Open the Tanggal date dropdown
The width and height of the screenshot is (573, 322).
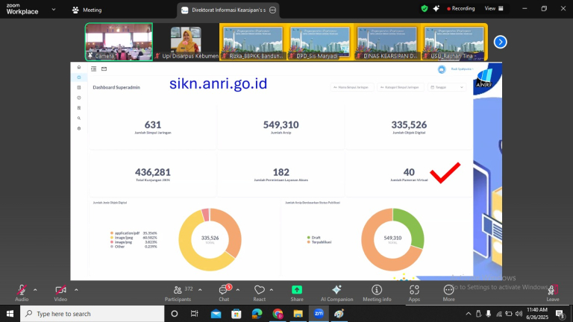447,87
